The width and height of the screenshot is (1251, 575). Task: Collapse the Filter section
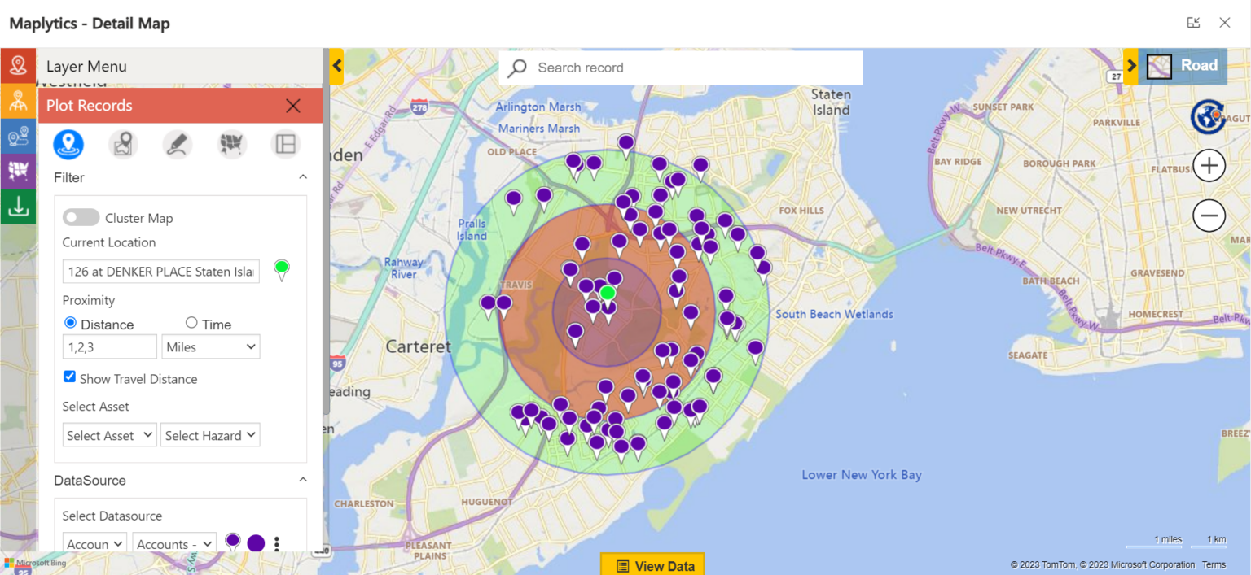point(302,176)
